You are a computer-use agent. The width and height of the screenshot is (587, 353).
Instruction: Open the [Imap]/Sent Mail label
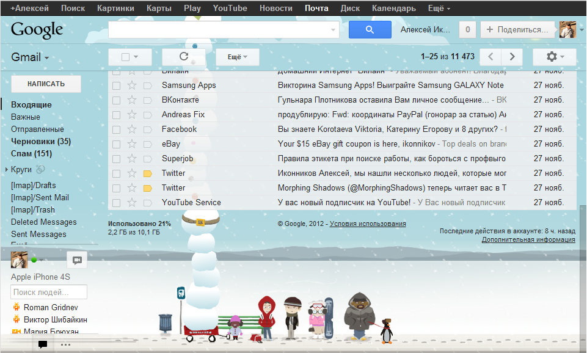[40, 198]
